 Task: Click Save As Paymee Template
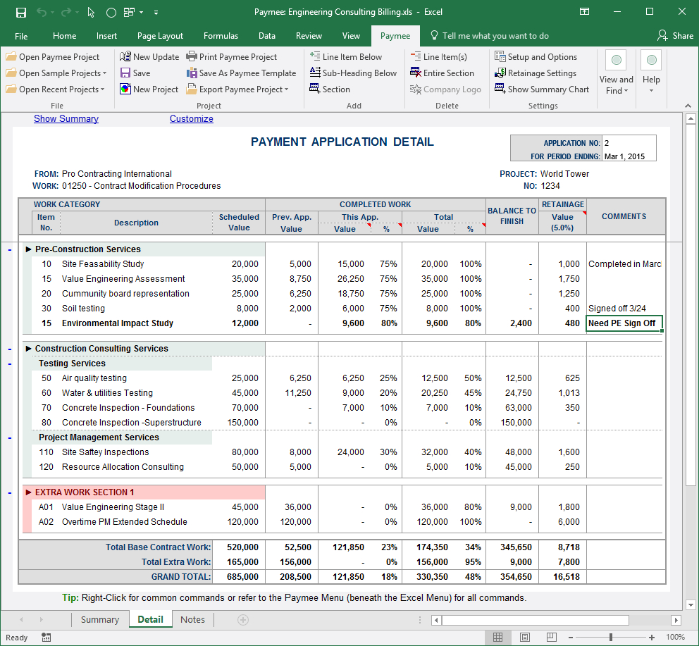tap(241, 73)
